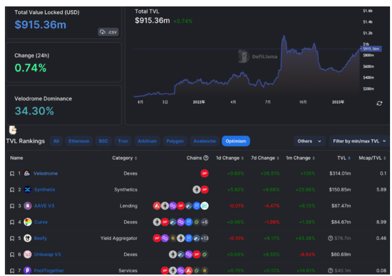
Task: Bookmark the Uniswap V3 row
Action: [x=12, y=255]
